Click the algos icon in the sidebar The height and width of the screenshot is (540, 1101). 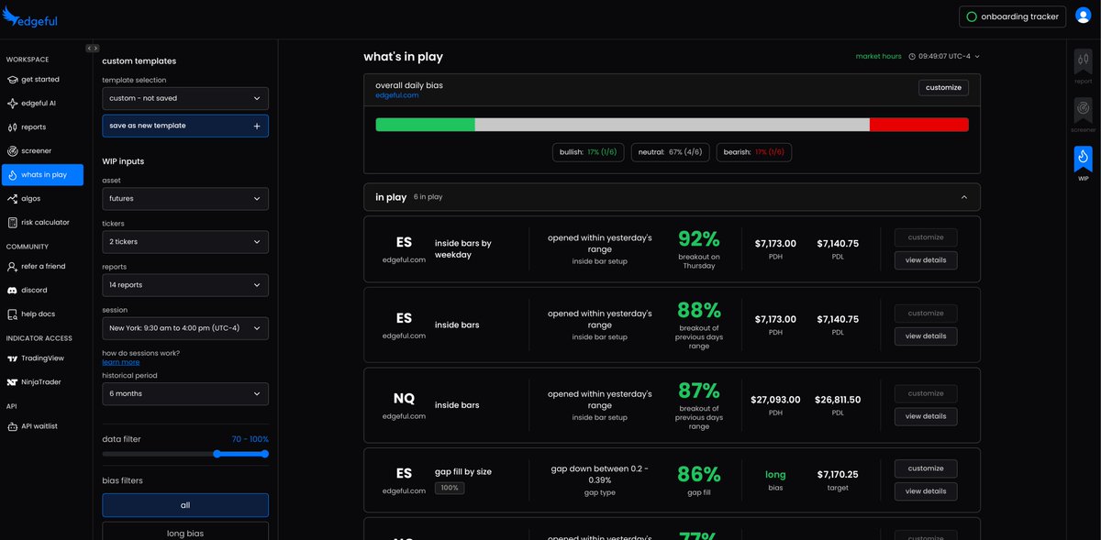13,199
